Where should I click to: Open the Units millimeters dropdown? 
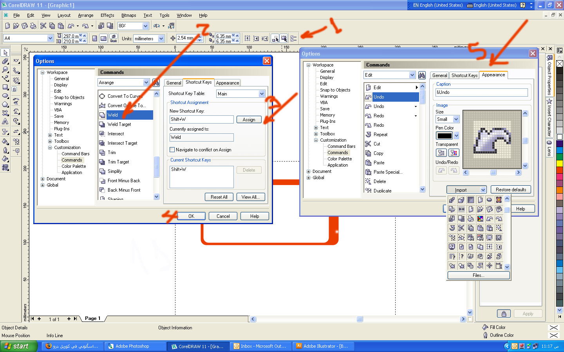[161, 39]
